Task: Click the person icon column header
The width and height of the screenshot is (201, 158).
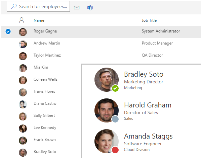Action: click(22, 20)
